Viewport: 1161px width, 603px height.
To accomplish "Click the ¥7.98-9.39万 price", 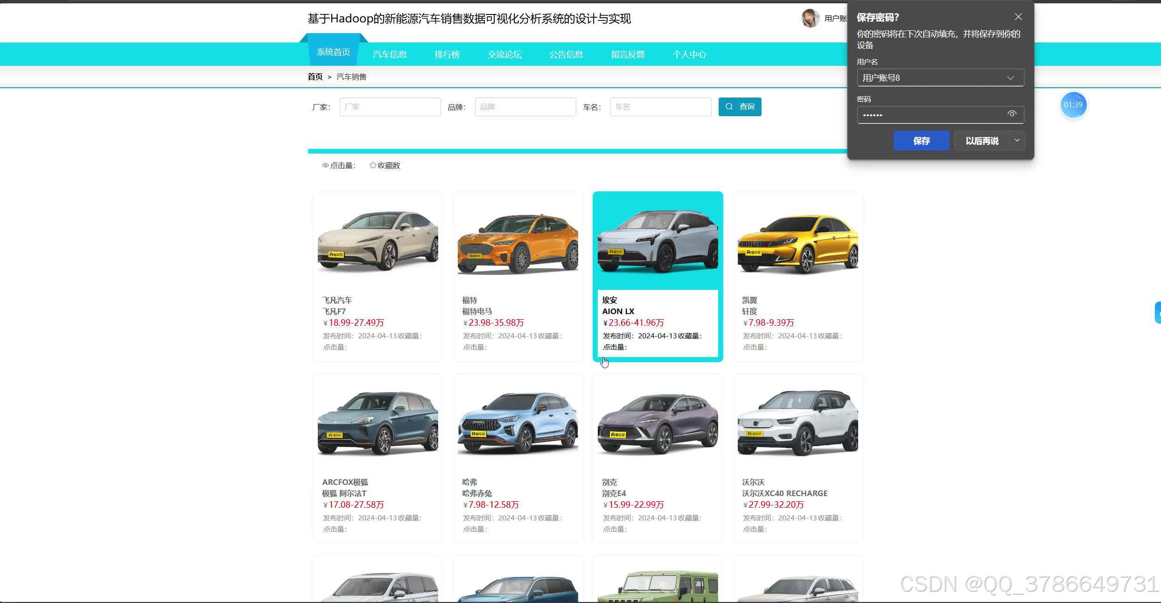I will (x=769, y=323).
